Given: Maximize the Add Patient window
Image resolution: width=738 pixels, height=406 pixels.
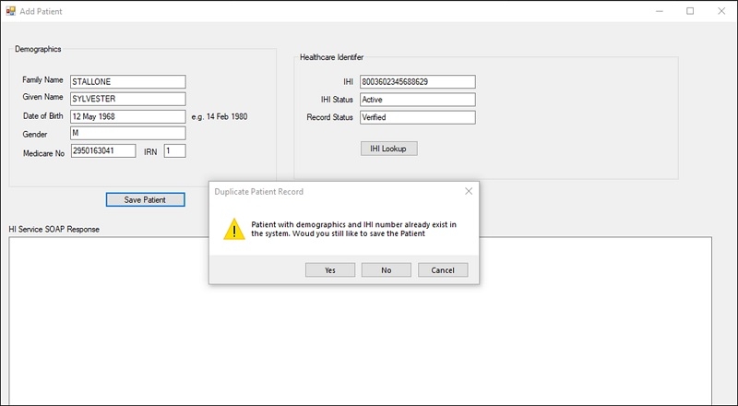Looking at the screenshot, I should (690, 11).
